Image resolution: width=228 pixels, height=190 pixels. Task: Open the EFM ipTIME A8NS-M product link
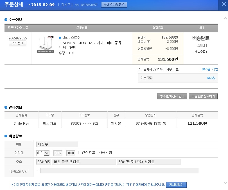tap(90, 45)
